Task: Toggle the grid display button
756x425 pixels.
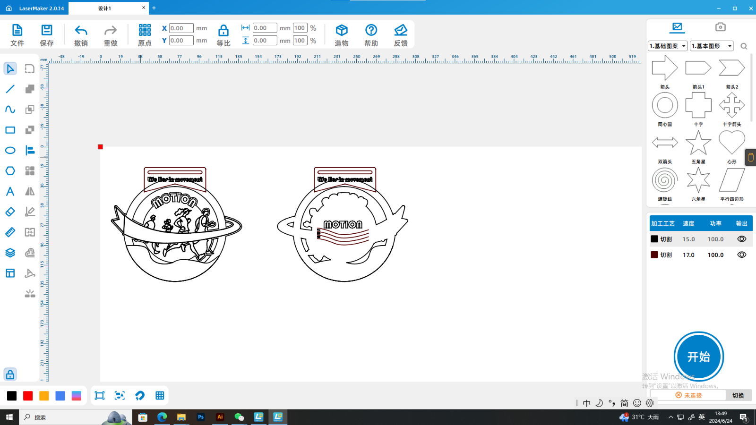Action: (x=160, y=396)
